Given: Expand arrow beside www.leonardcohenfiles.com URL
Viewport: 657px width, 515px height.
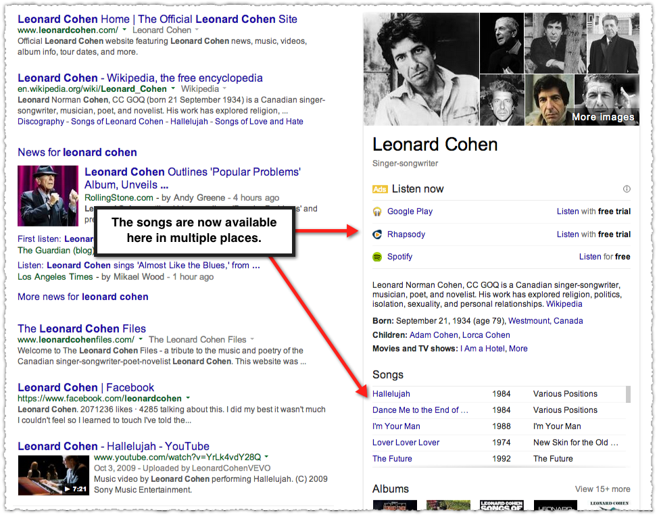Looking at the screenshot, I should tap(141, 339).
